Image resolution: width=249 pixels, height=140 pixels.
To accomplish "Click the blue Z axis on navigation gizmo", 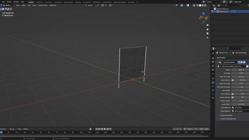I will tap(203, 14).
